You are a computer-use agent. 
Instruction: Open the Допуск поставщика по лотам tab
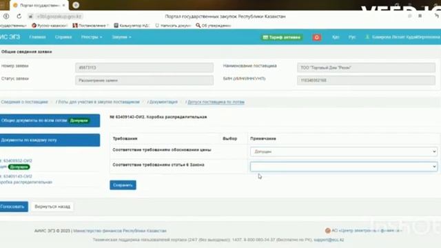(216, 102)
